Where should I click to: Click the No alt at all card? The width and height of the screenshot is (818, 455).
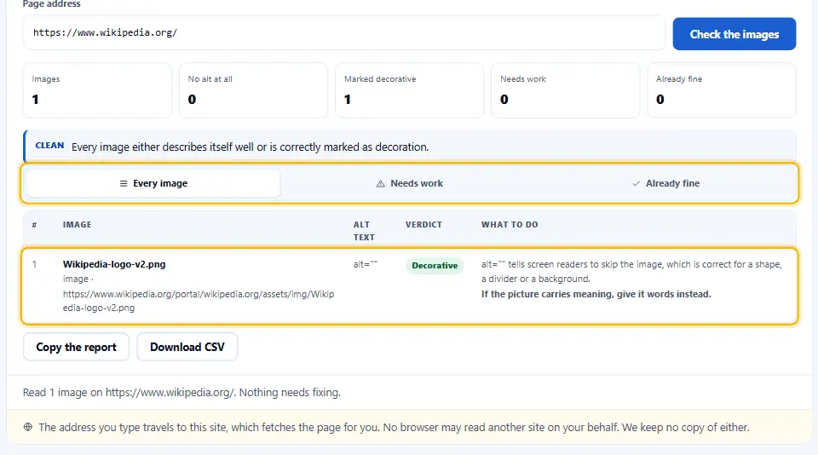point(254,90)
